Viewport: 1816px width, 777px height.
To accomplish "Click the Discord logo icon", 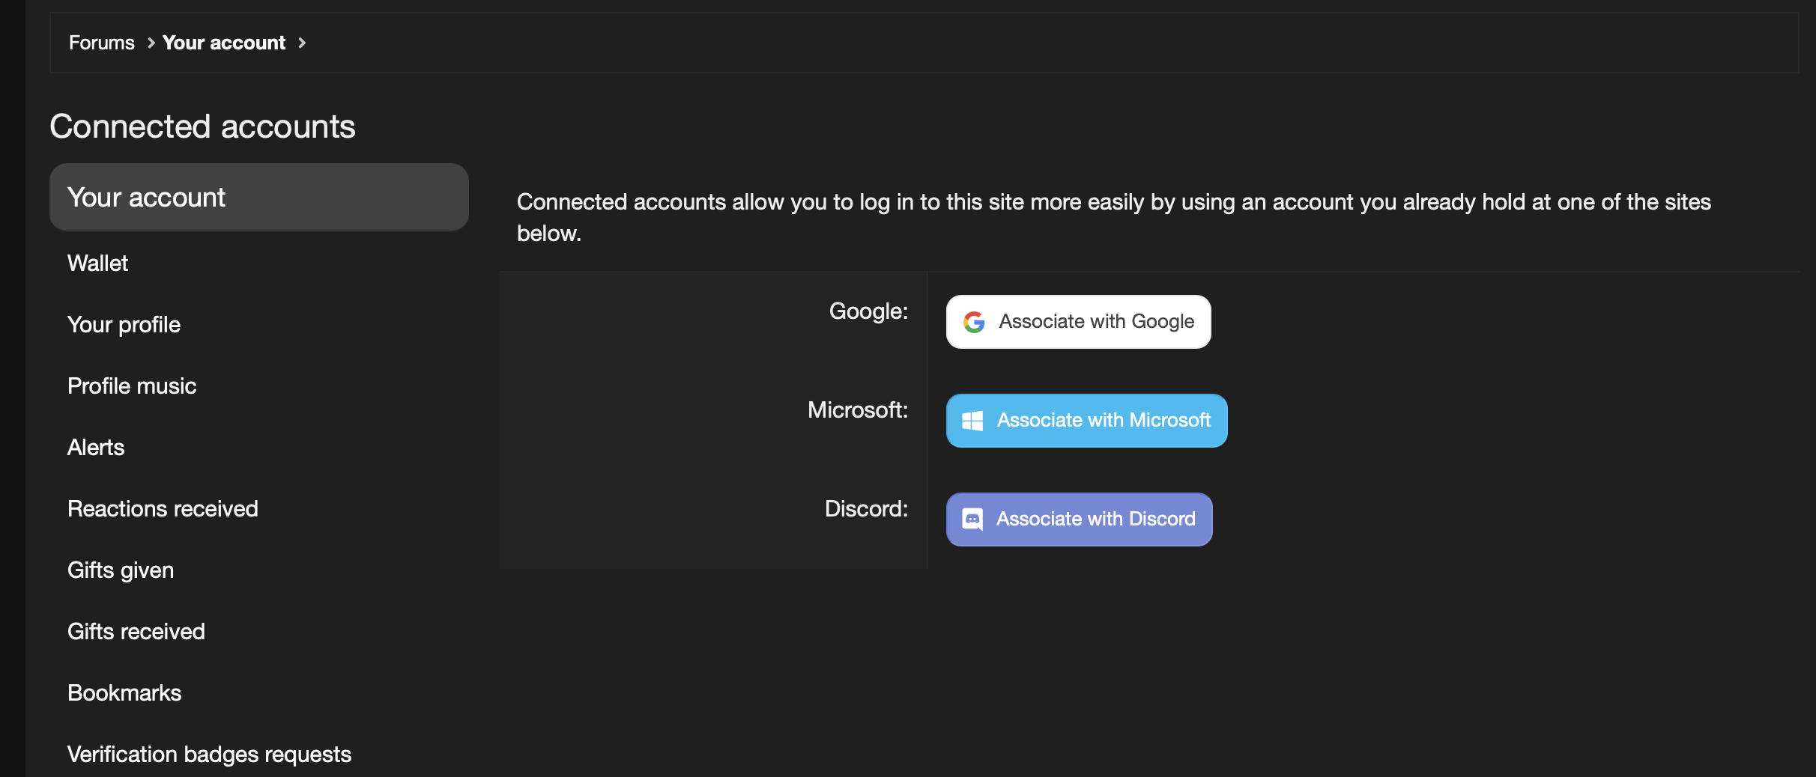I will coord(972,519).
